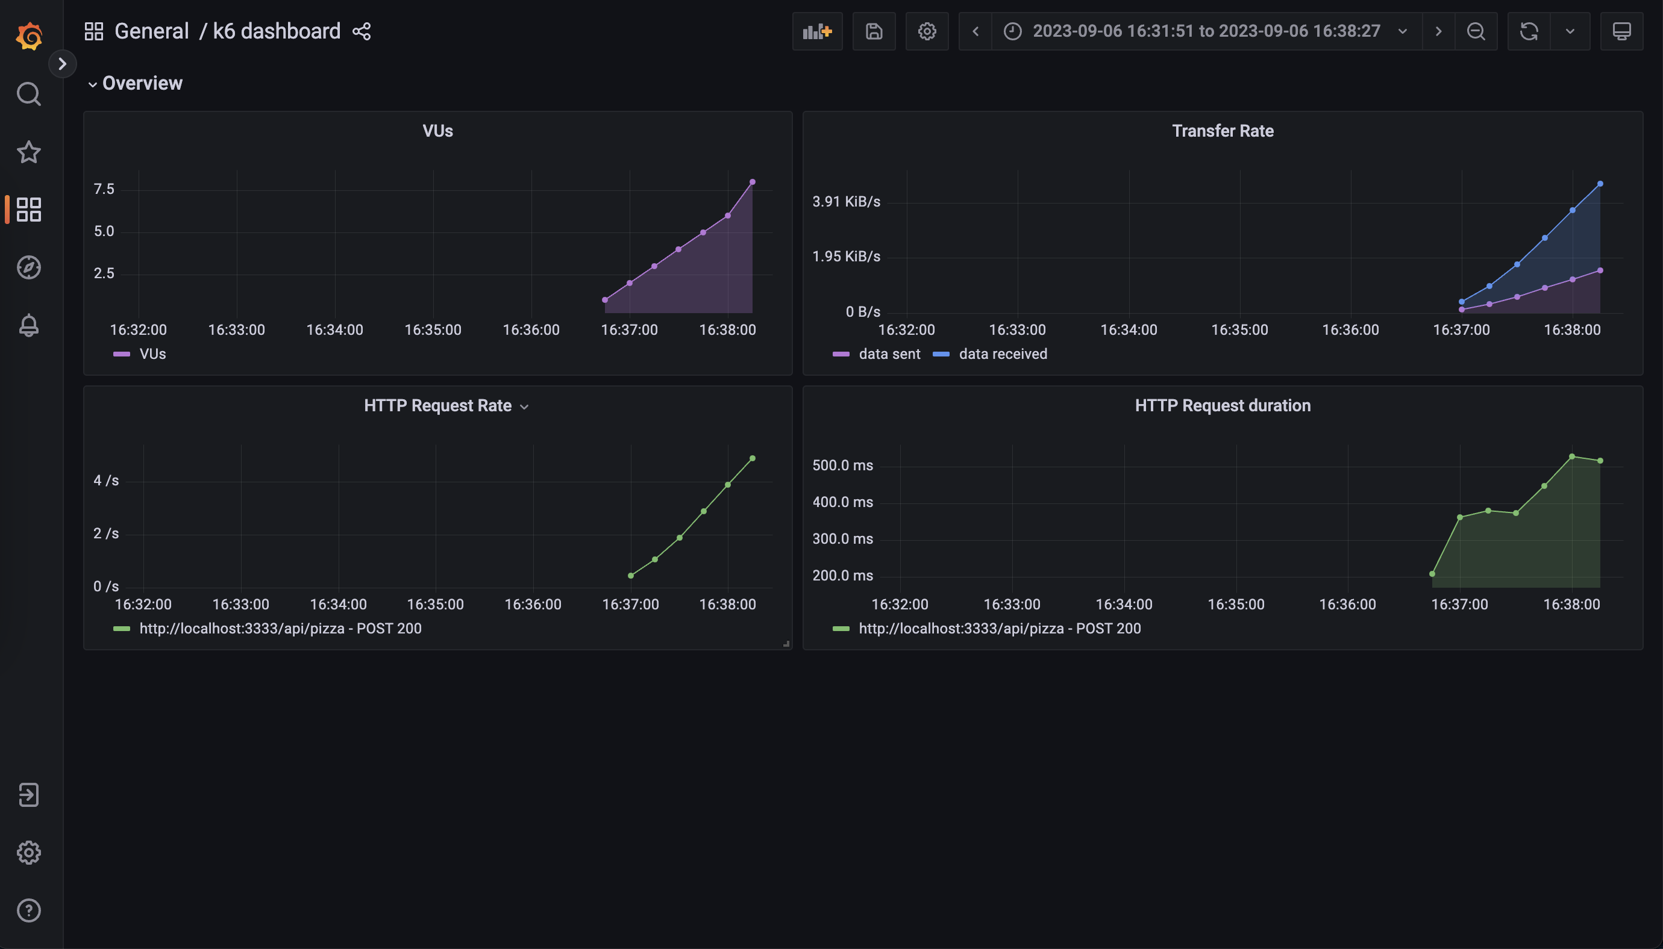Toggle VUs series visibility in legend
This screenshot has width=1663, height=949.
pos(152,354)
